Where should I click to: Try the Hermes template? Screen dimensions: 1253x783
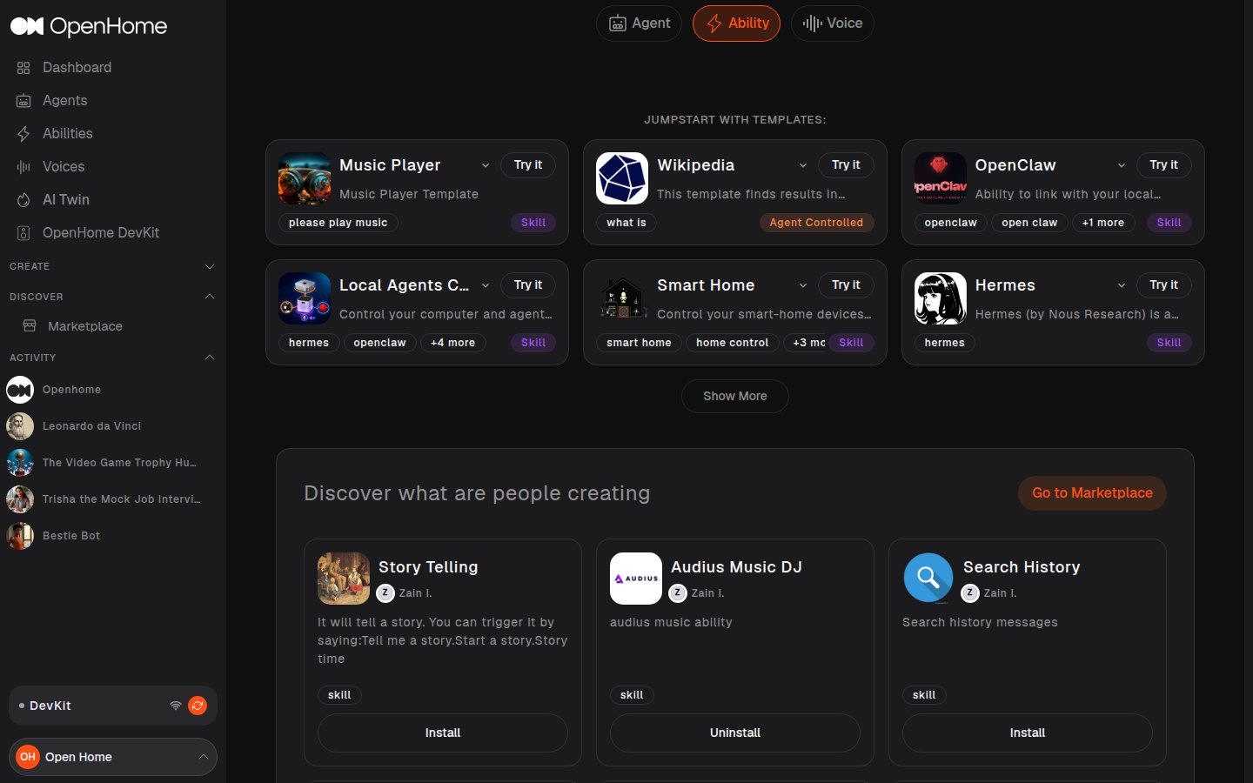pyautogui.click(x=1164, y=285)
